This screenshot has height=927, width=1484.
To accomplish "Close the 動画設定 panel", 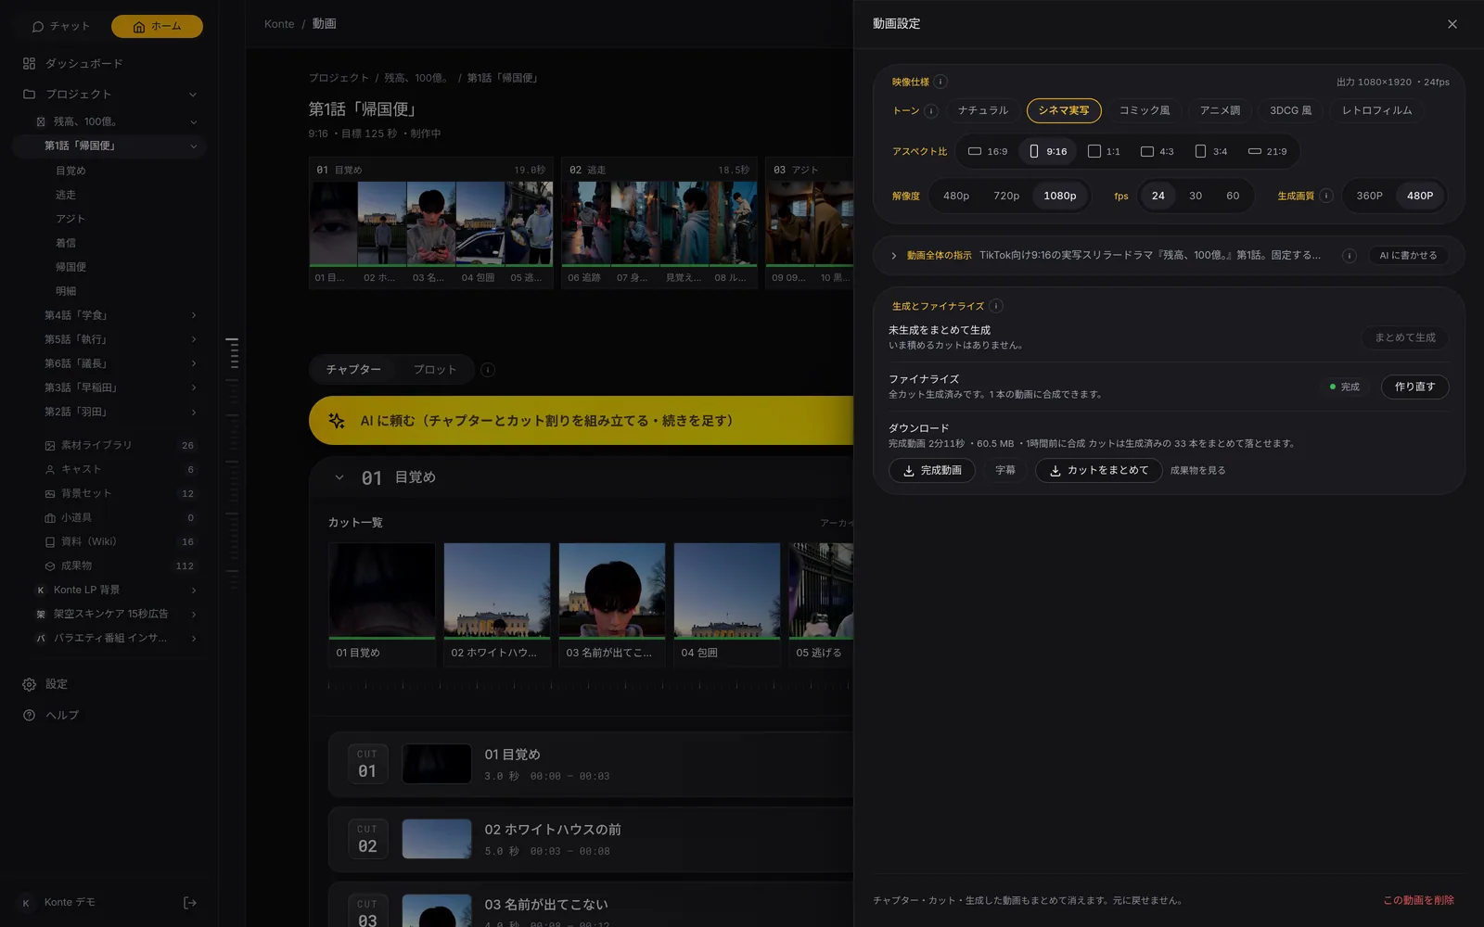I will (x=1452, y=24).
